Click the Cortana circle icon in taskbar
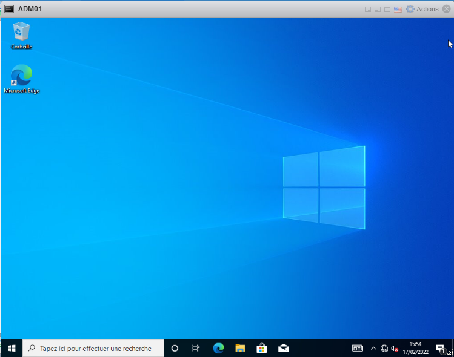 coord(175,348)
